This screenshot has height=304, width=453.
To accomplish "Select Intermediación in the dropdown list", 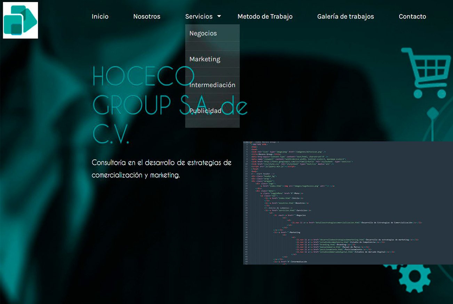I will (x=212, y=85).
